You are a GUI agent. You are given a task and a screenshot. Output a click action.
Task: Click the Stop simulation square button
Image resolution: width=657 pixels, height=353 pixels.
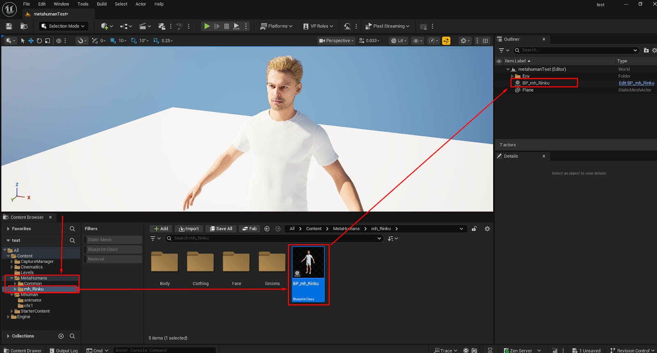tap(226, 26)
